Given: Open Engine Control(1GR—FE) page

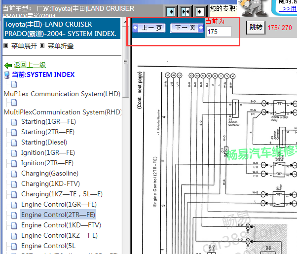Looking at the screenshot, I should click(x=59, y=205).
